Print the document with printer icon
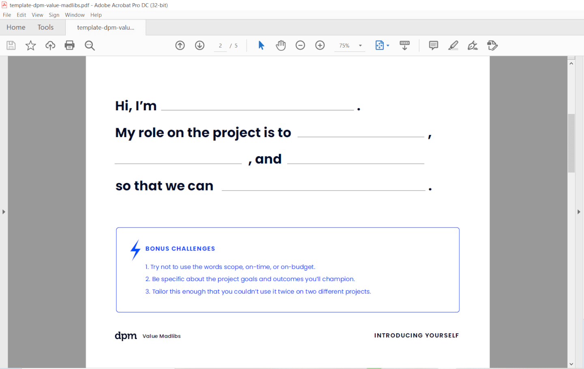 pos(70,45)
